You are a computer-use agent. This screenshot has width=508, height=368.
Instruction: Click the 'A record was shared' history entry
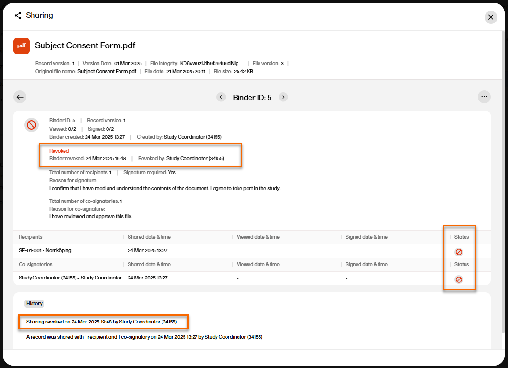pyautogui.click(x=144, y=337)
